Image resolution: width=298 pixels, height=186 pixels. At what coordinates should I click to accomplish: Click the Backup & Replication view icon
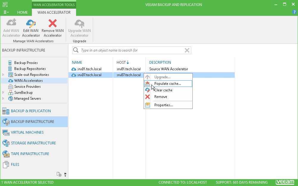click(x=6, y=111)
